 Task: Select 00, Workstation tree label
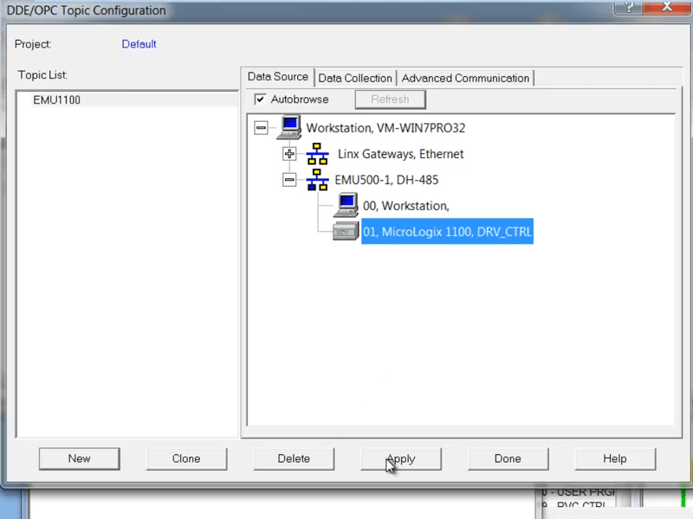[x=405, y=206]
